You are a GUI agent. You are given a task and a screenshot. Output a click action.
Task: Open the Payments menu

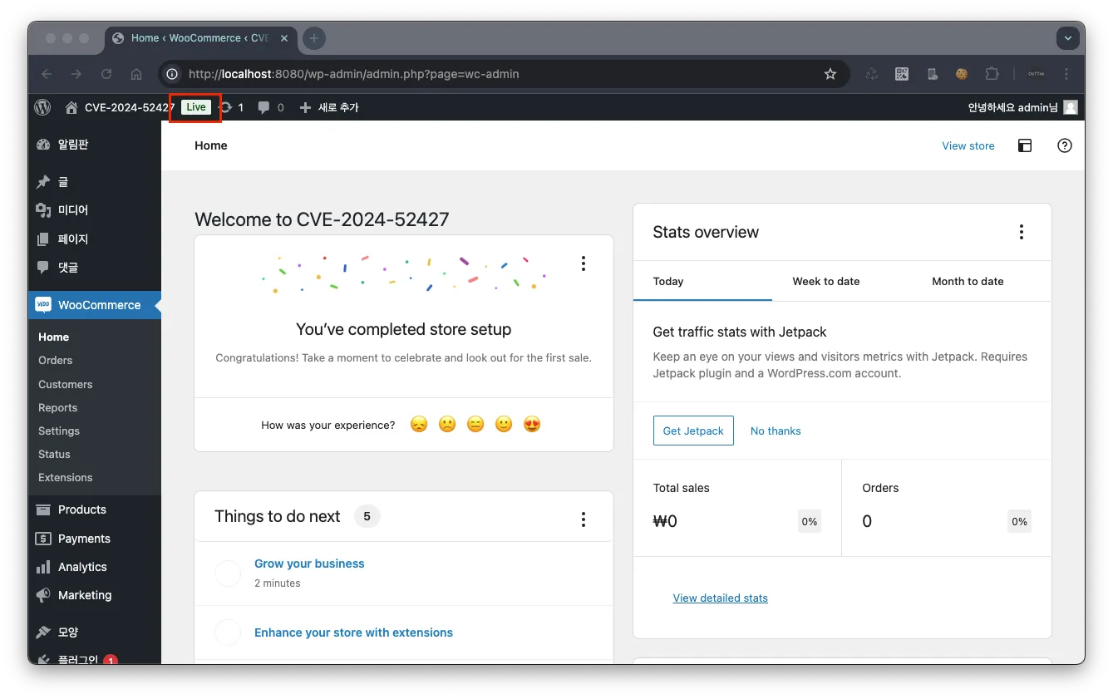click(x=94, y=539)
